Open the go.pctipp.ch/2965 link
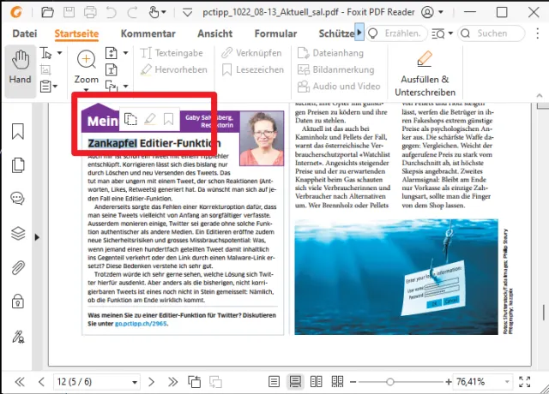The image size is (549, 394). pyautogui.click(x=141, y=324)
